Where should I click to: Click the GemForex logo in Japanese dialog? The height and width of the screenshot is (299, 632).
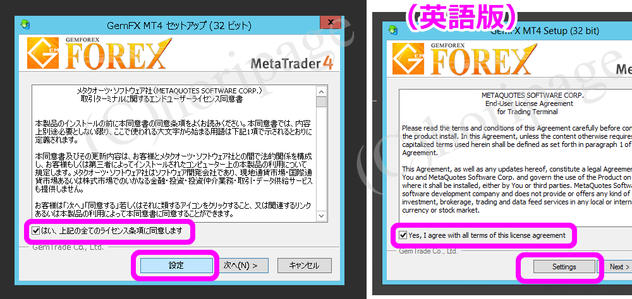pyautogui.click(x=99, y=54)
